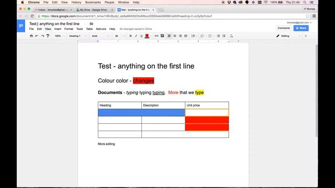This screenshot has width=335, height=188.
Task: Click the Redo arrow in the toolbar
Action: point(42,36)
